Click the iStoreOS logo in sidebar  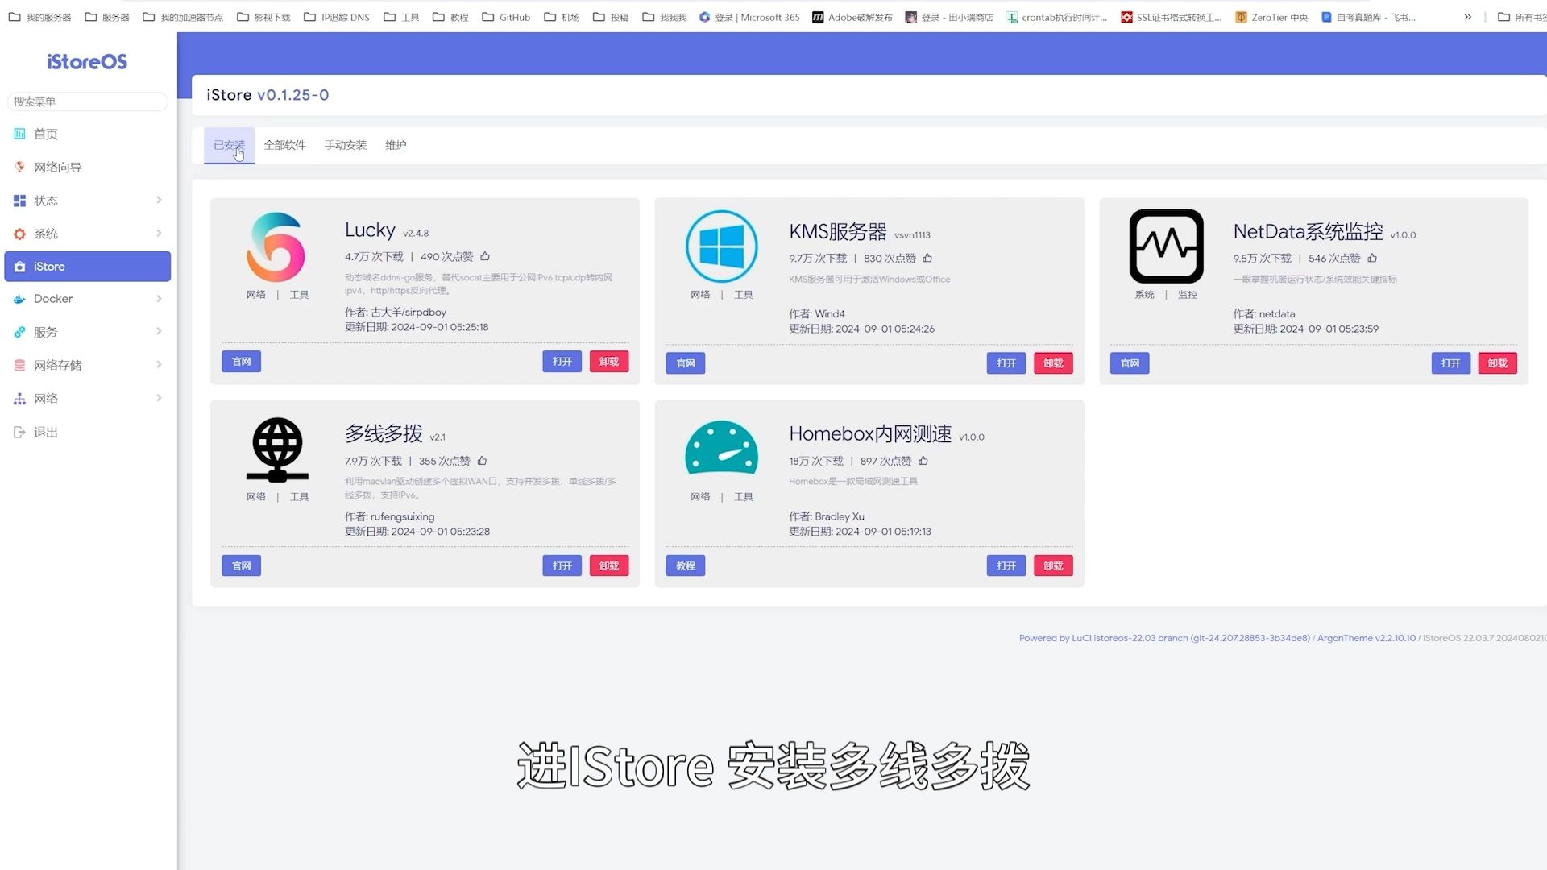87,62
